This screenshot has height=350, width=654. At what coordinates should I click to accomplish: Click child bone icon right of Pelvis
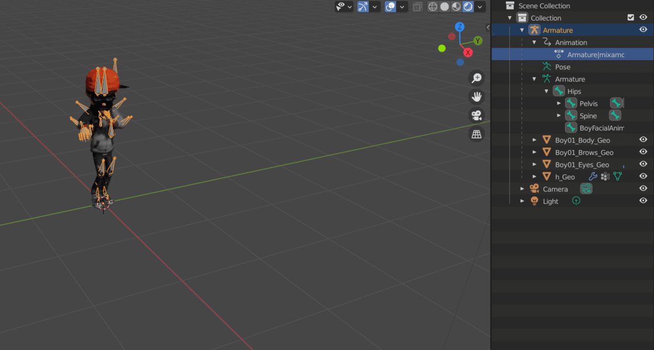[x=616, y=103]
